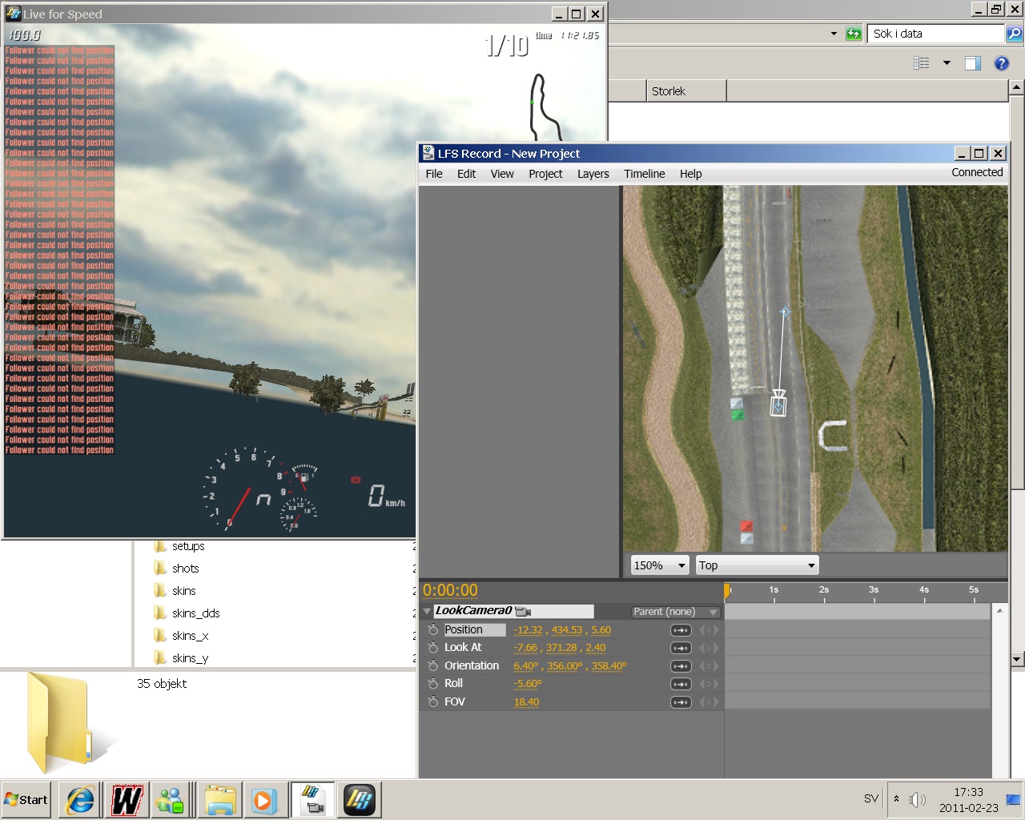
Task: Add keyframe on the Roll row
Action: (x=709, y=684)
